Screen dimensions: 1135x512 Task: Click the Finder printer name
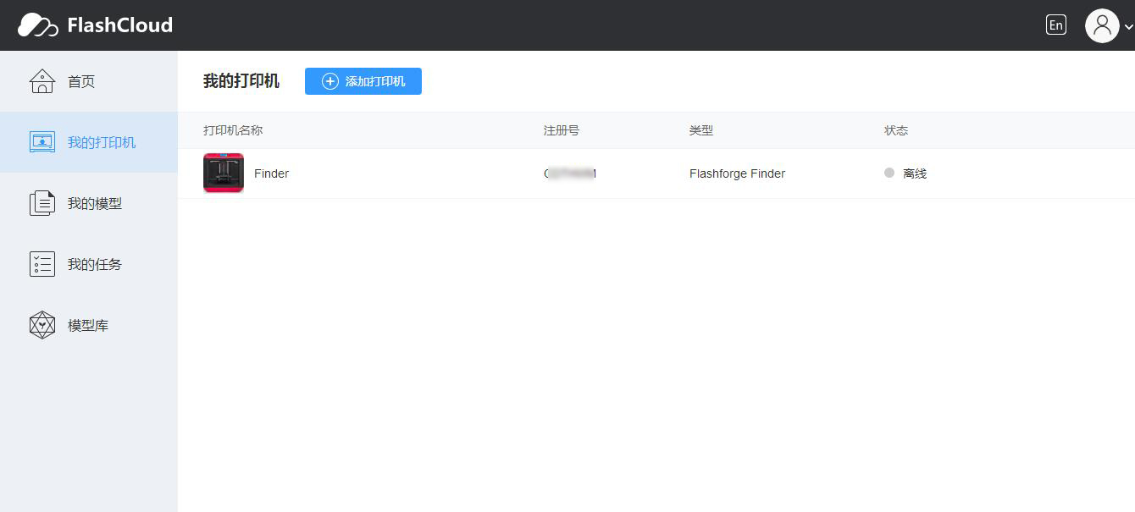tap(272, 173)
